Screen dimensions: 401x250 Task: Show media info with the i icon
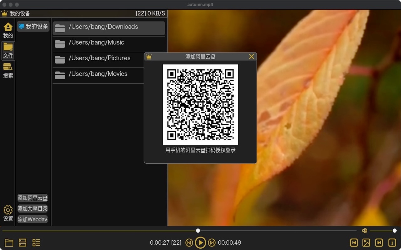pos(392,243)
